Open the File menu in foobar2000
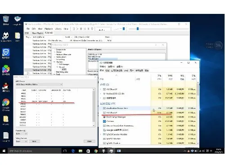The height and width of the screenshot is (168, 225). pos(28,29)
